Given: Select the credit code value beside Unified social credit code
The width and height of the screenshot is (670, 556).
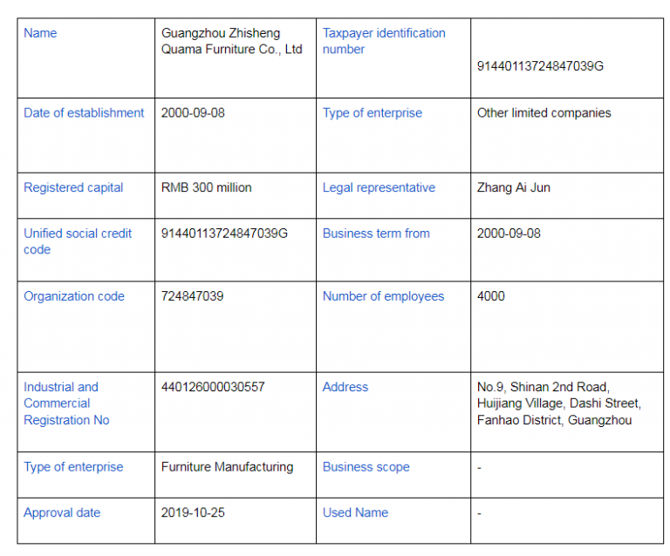Looking at the screenshot, I should (224, 234).
